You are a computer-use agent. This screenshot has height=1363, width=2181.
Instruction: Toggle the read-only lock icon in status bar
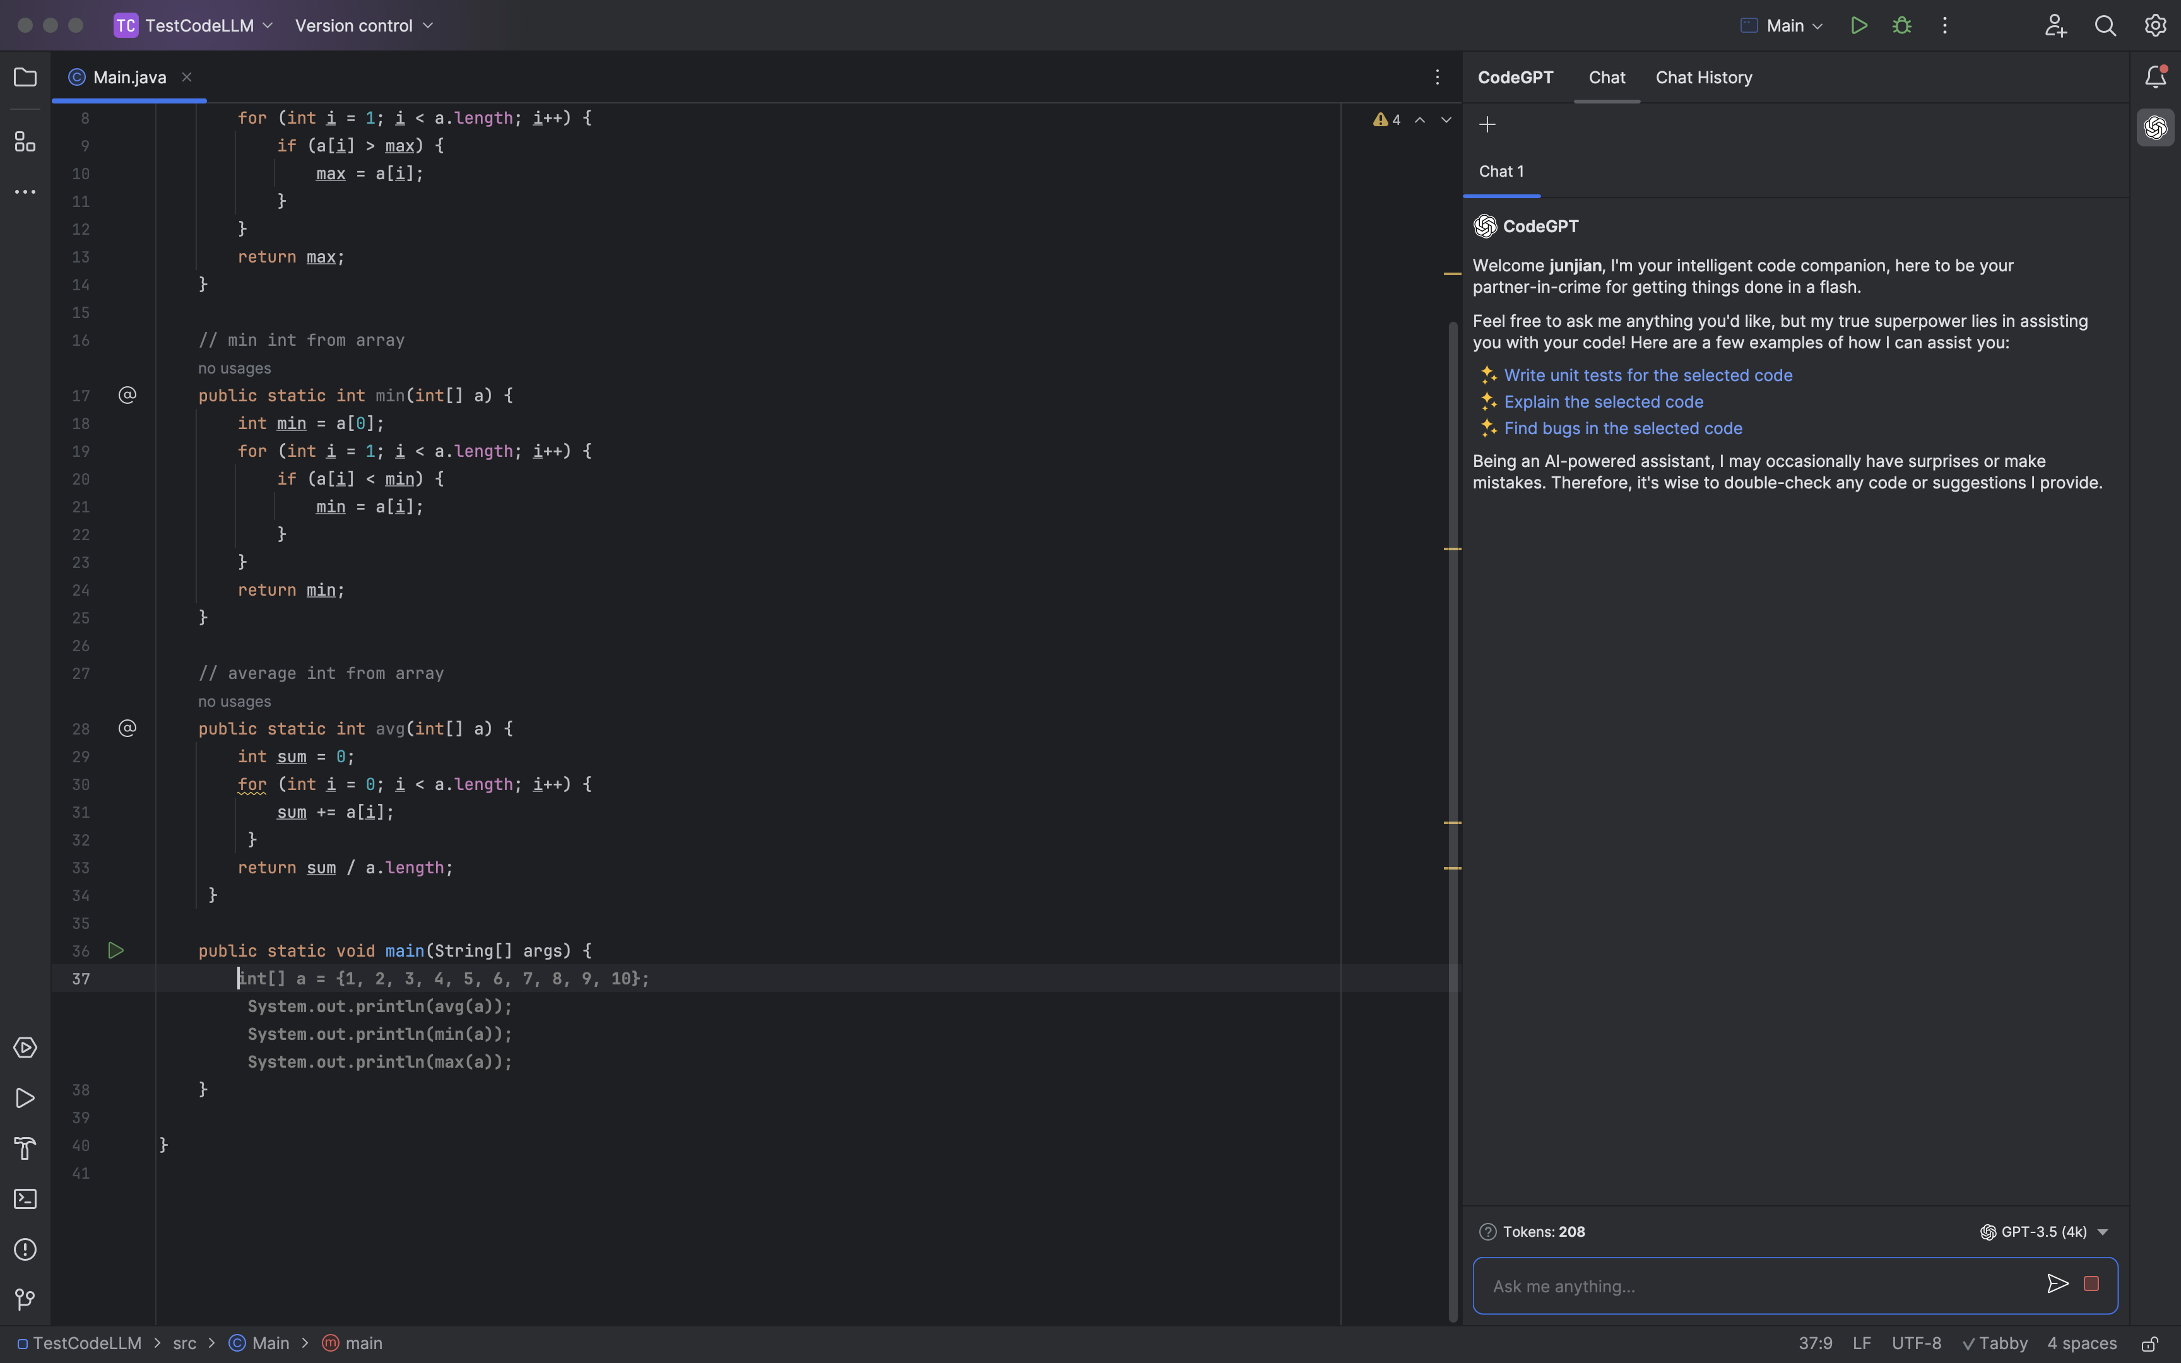tap(2149, 1343)
